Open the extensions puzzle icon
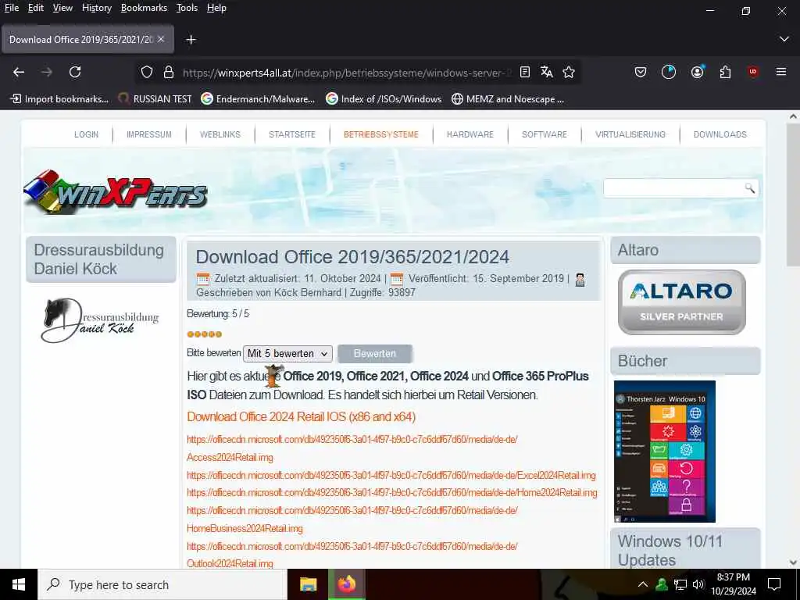The width and height of the screenshot is (800, 600). (725, 73)
